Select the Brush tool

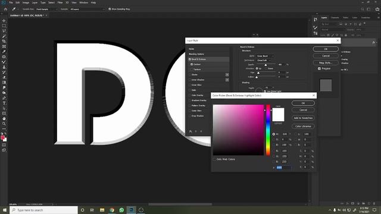click(x=4, y=62)
